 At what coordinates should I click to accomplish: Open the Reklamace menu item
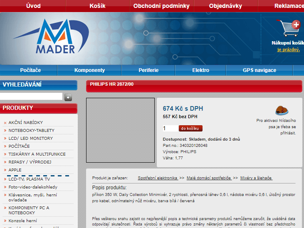point(289,6)
